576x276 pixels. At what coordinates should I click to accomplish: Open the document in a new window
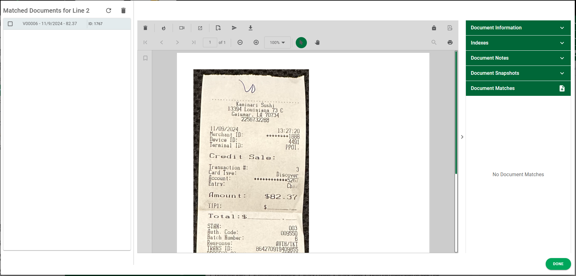click(200, 28)
